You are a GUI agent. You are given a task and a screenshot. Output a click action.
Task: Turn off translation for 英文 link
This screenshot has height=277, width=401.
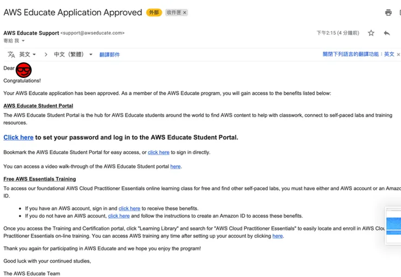358,55
